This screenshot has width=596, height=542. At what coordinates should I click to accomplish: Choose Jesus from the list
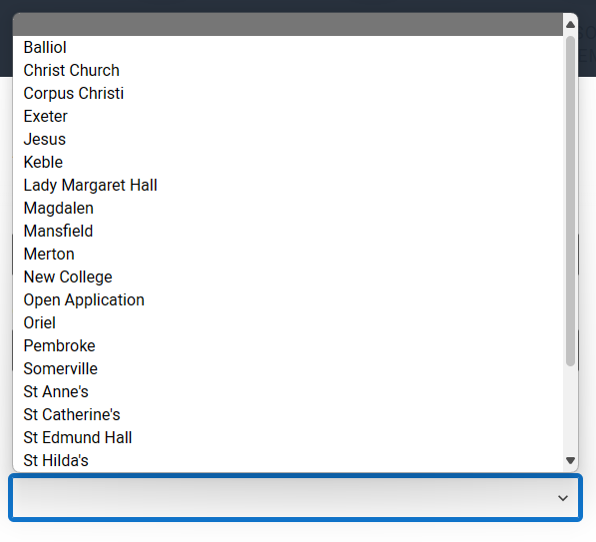coord(288,139)
